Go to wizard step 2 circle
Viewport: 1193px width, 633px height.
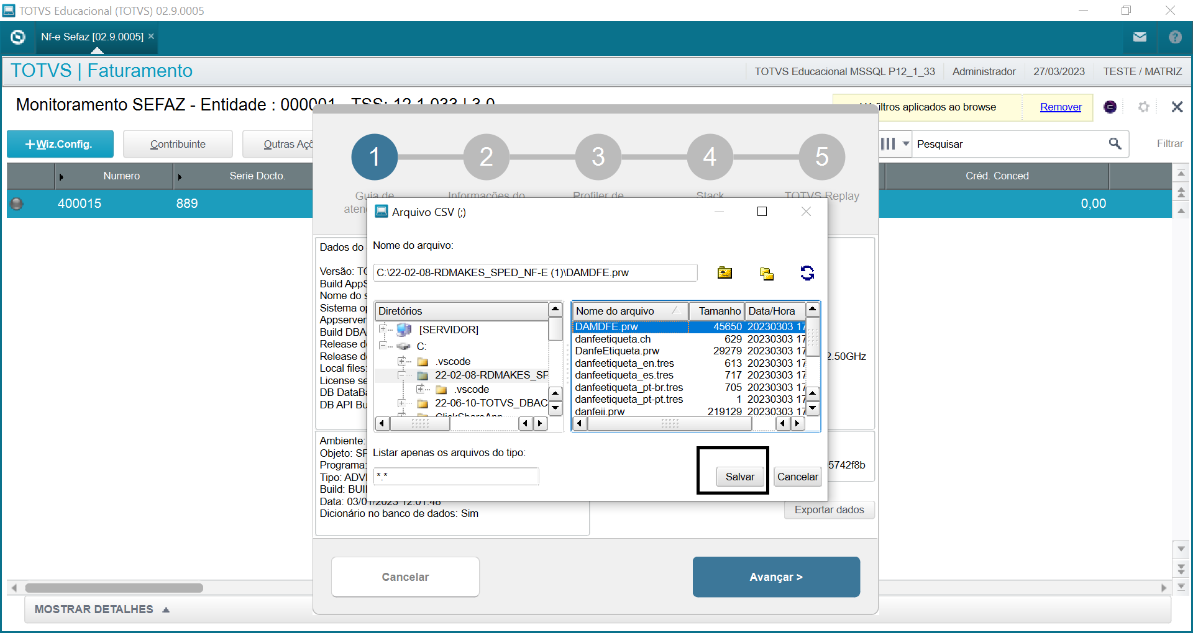coord(487,157)
